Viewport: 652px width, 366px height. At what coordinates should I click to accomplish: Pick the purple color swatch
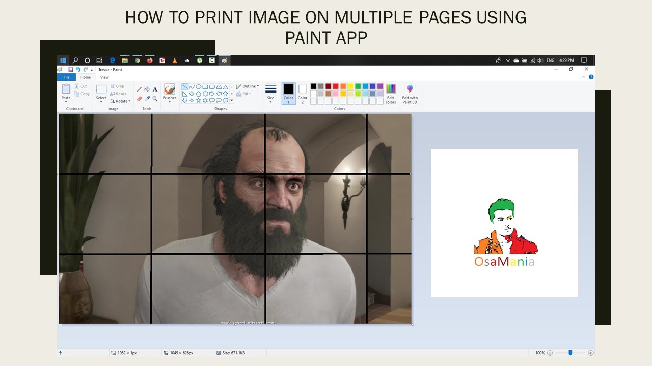pyautogui.click(x=380, y=86)
